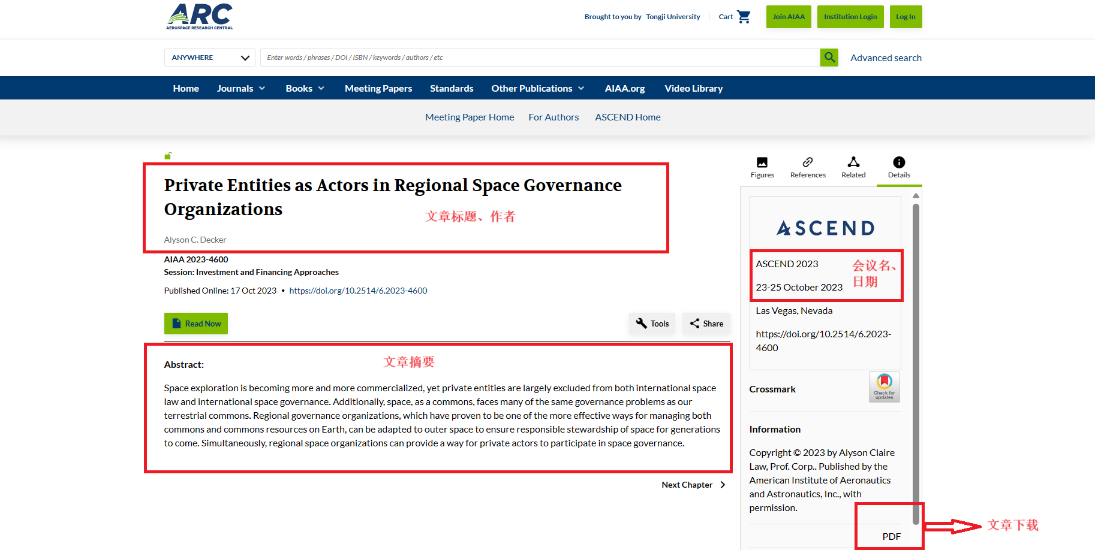The height and width of the screenshot is (550, 1095).
Task: Expand the Books menu
Action: click(305, 88)
